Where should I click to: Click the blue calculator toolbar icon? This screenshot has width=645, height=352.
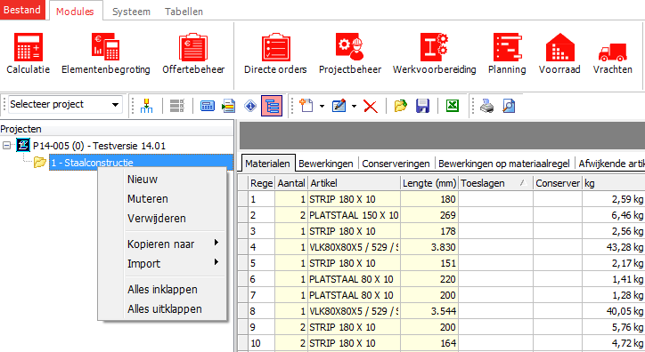(208, 106)
